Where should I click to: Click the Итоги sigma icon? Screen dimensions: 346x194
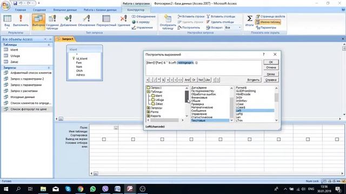(x=249, y=21)
